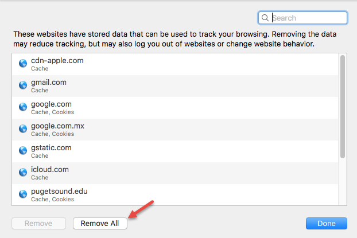The width and height of the screenshot is (357, 238).
Task: Select the globe icon for pugetsound.edu
Action: click(23, 194)
